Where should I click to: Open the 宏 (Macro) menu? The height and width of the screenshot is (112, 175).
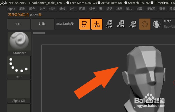101,9
